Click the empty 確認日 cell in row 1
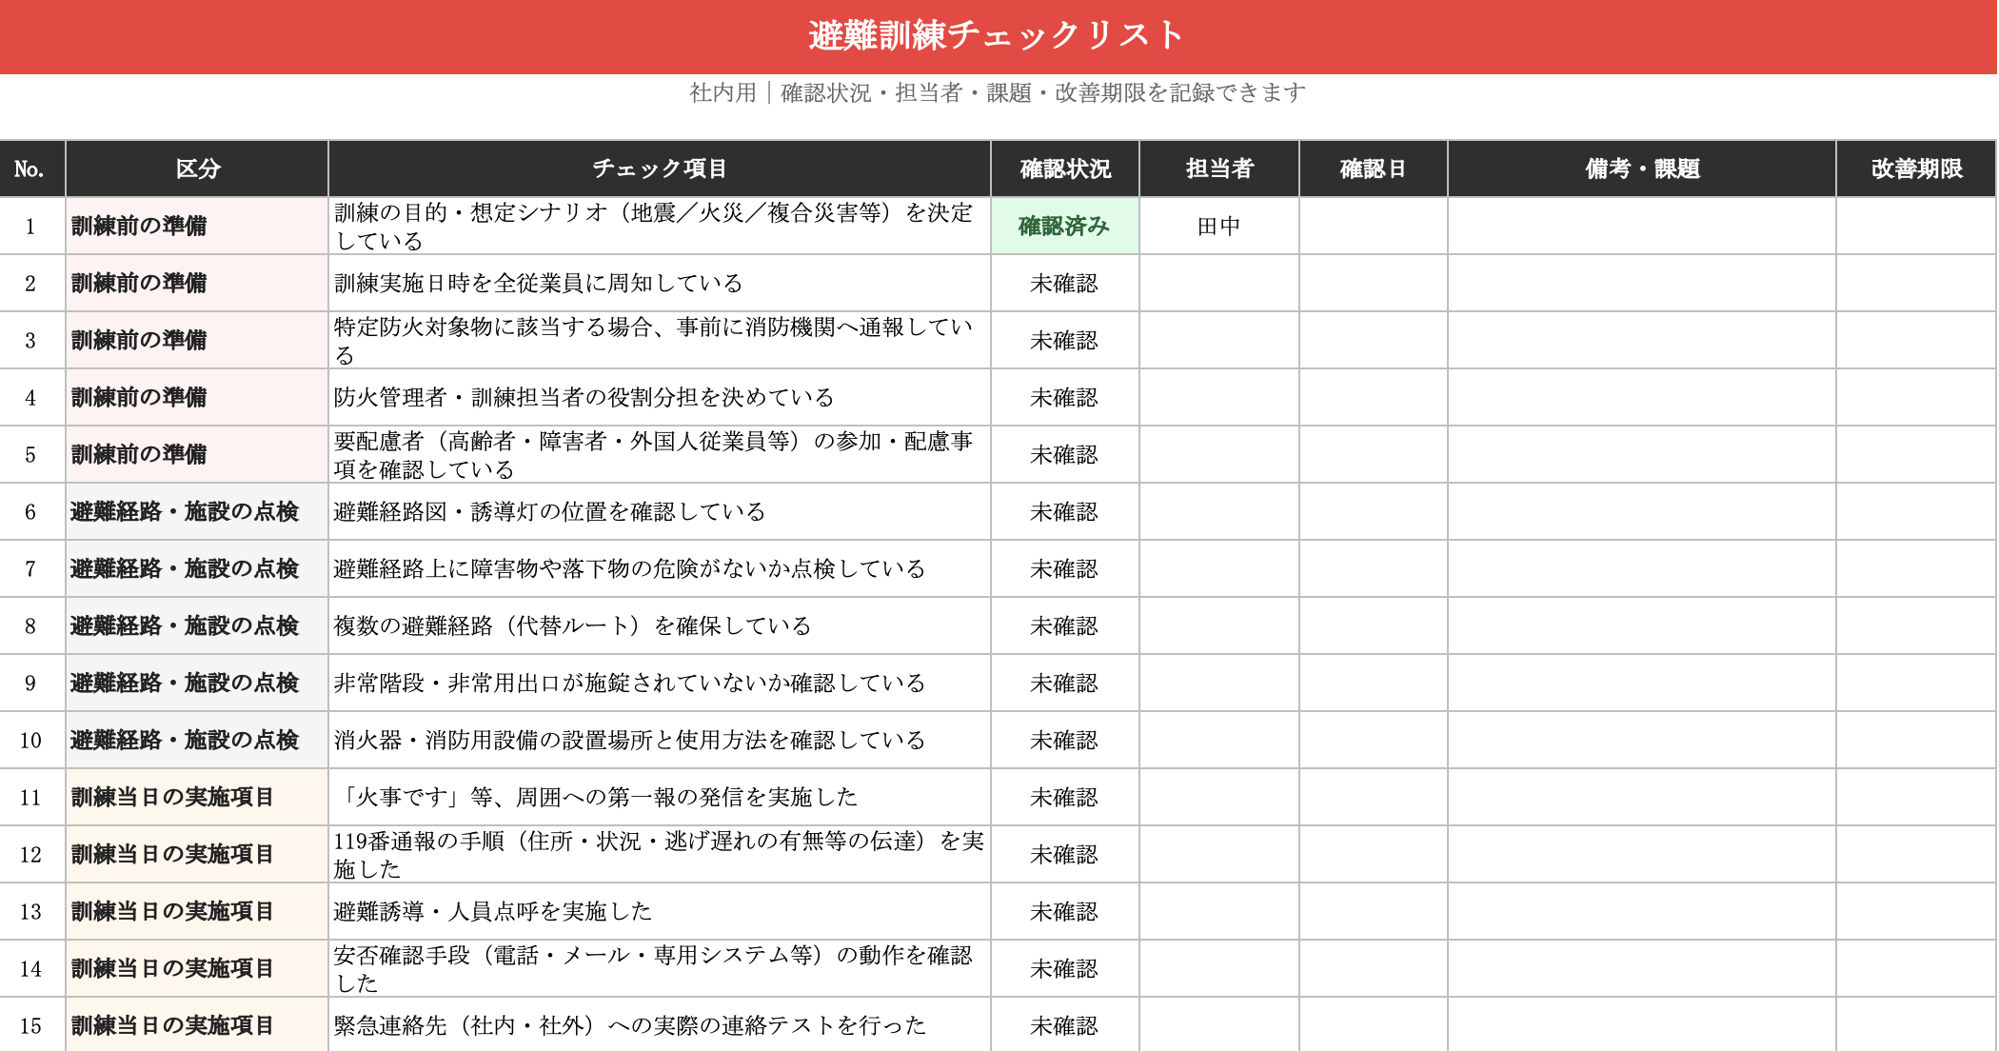The image size is (1999, 1051). coord(1373,226)
